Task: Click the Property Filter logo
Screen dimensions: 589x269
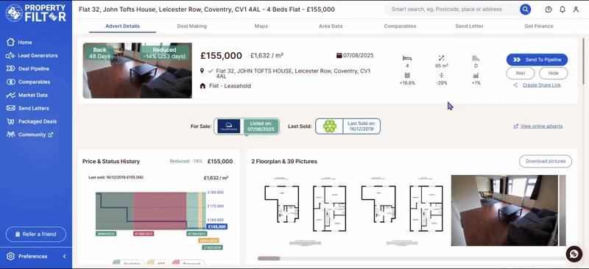Action: click(x=36, y=12)
